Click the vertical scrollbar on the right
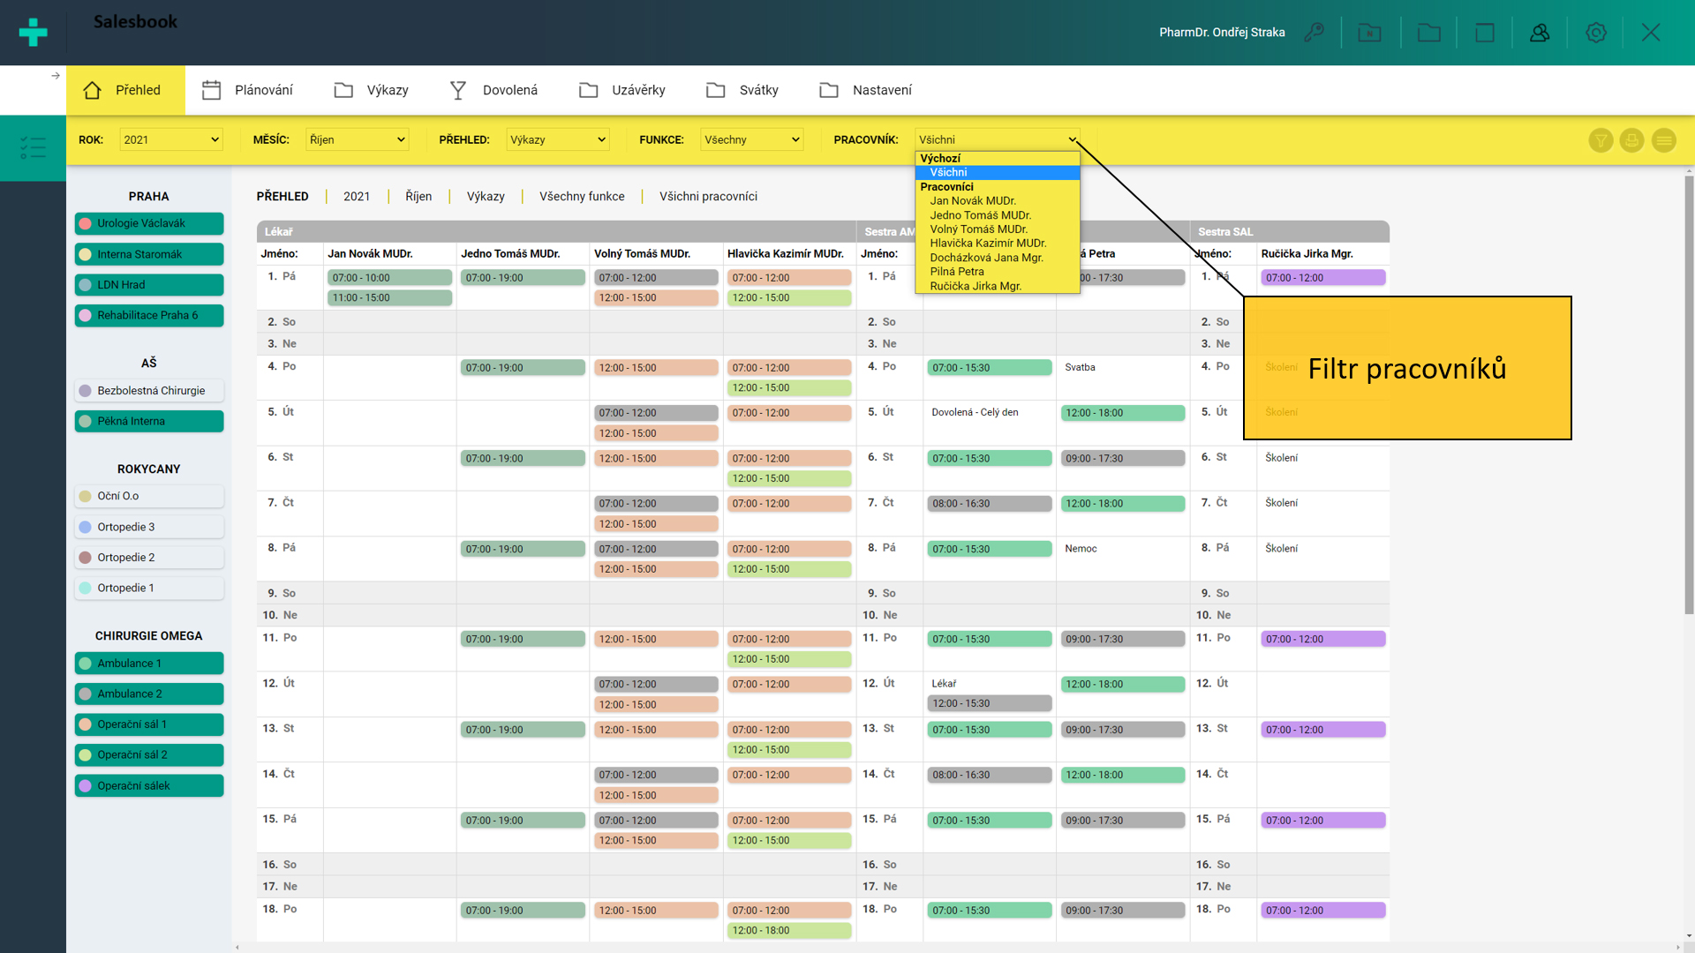The height and width of the screenshot is (953, 1695). coord(1688,393)
